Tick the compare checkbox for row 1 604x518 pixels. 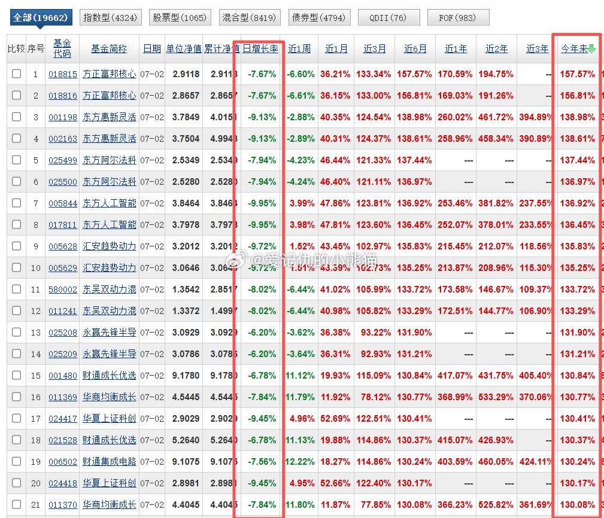point(17,74)
